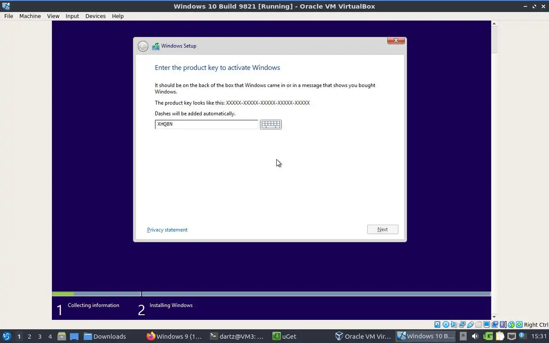Click the Windows Setup title icon
The height and width of the screenshot is (343, 549).
tap(156, 46)
